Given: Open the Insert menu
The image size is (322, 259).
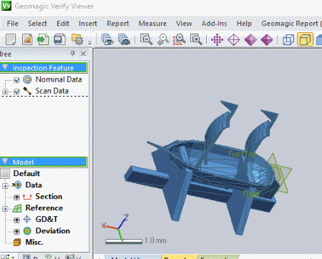Looking at the screenshot, I should coord(88,24).
